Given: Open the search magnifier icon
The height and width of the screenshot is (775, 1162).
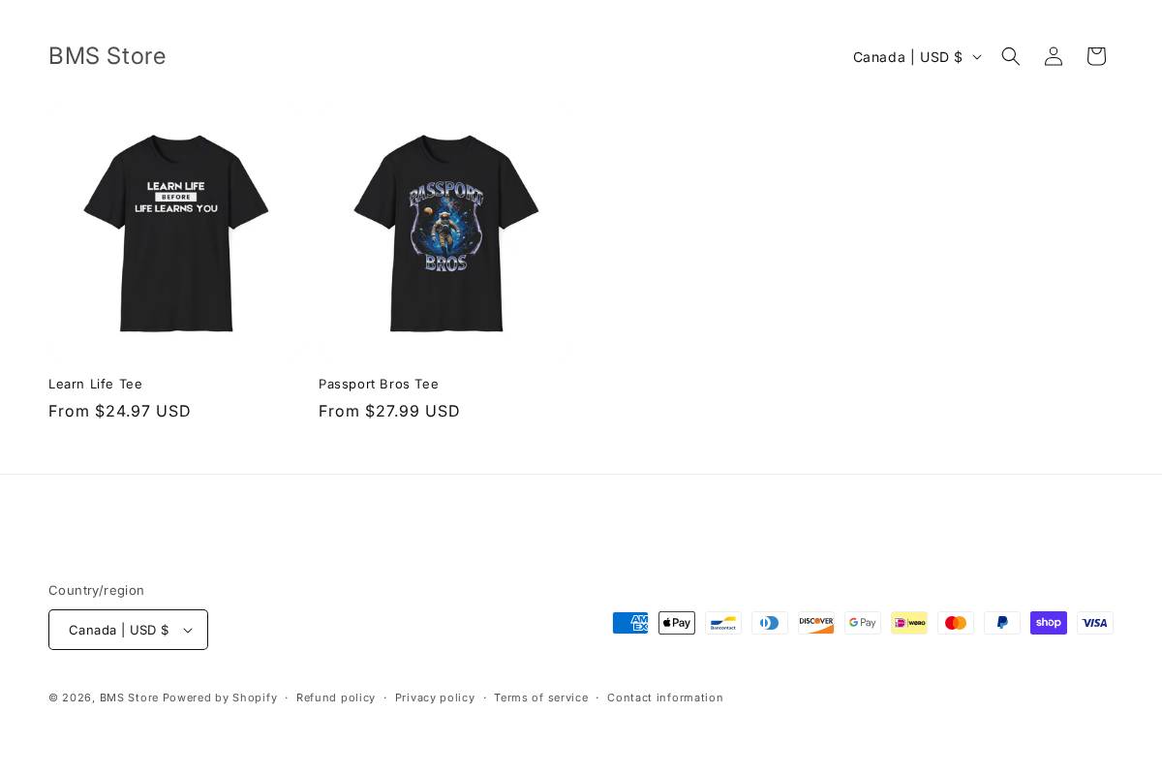Looking at the screenshot, I should pos(1011,56).
